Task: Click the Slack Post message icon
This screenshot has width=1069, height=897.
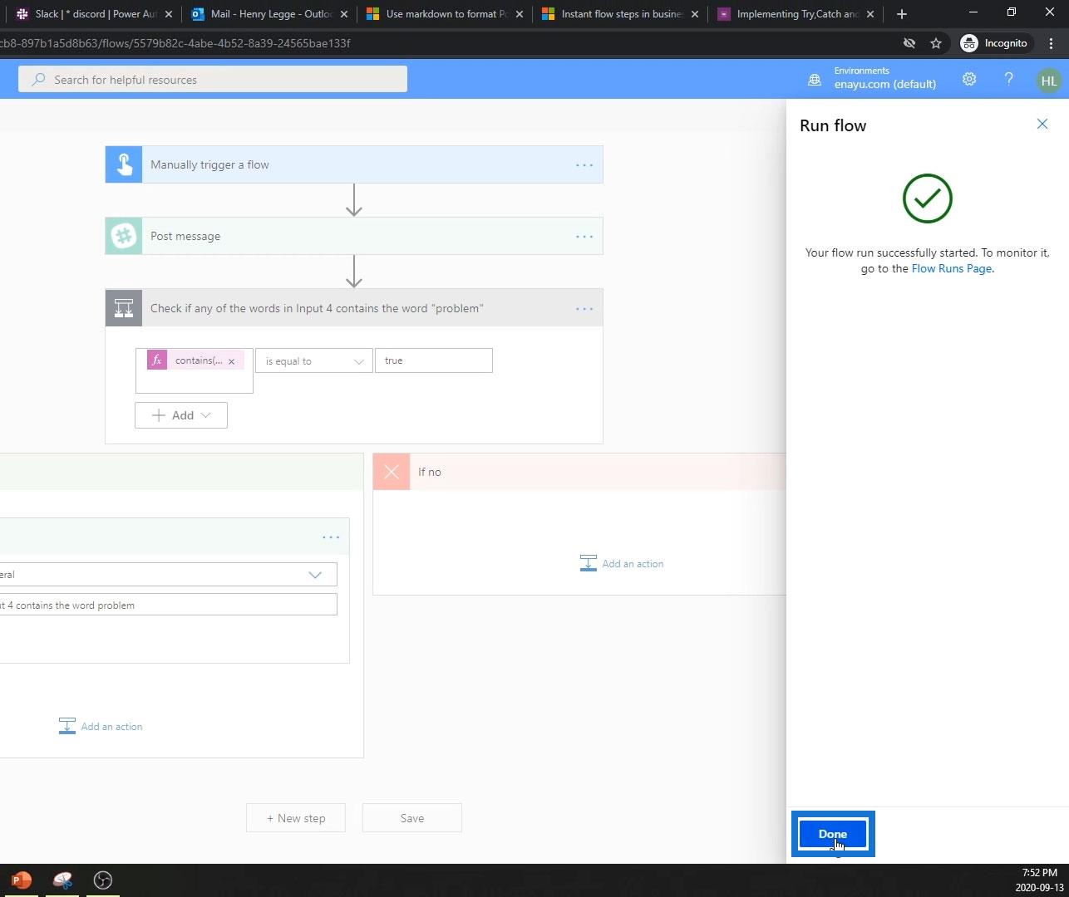Action: tap(124, 236)
